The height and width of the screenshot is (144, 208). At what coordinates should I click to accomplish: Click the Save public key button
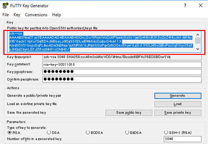coord(129,113)
